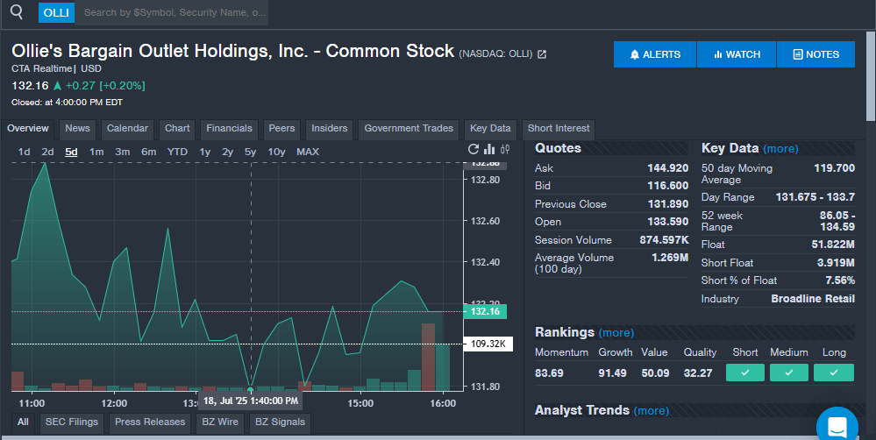Image resolution: width=876 pixels, height=440 pixels.
Task: Select the 5y chart range
Action: tap(250, 152)
